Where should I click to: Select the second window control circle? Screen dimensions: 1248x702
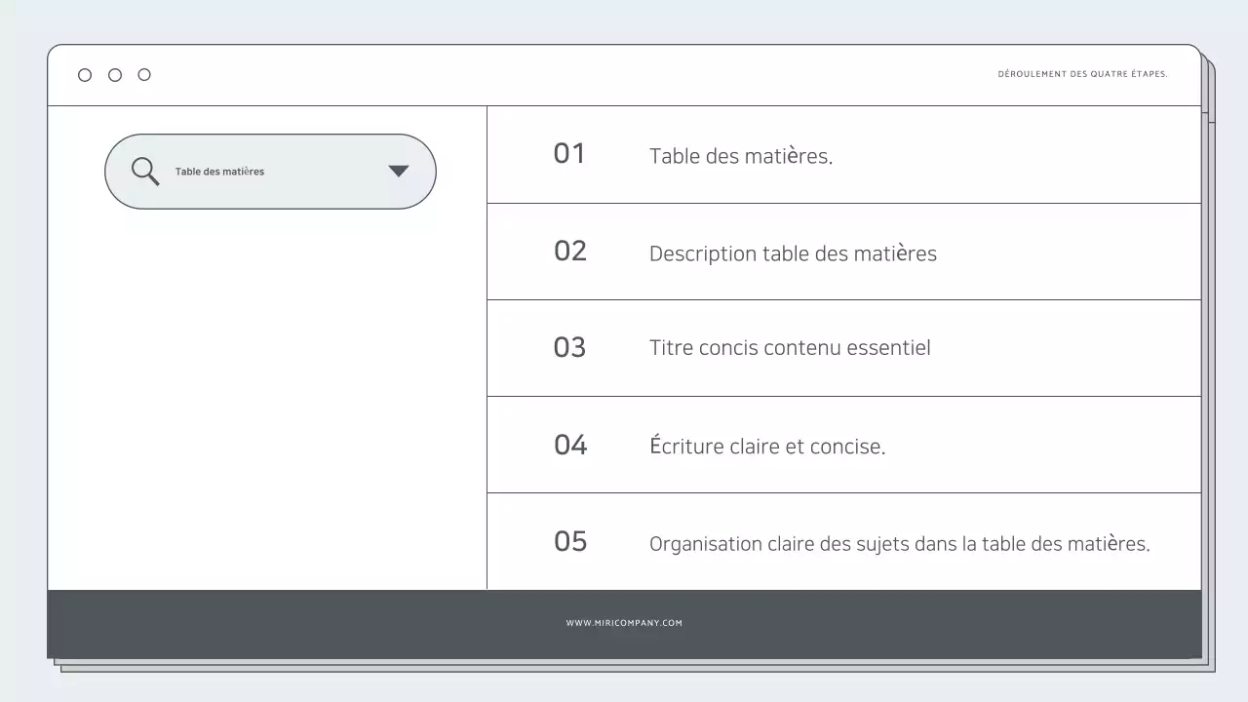pos(114,74)
